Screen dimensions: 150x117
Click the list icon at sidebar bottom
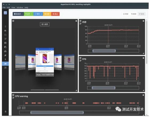5,68
